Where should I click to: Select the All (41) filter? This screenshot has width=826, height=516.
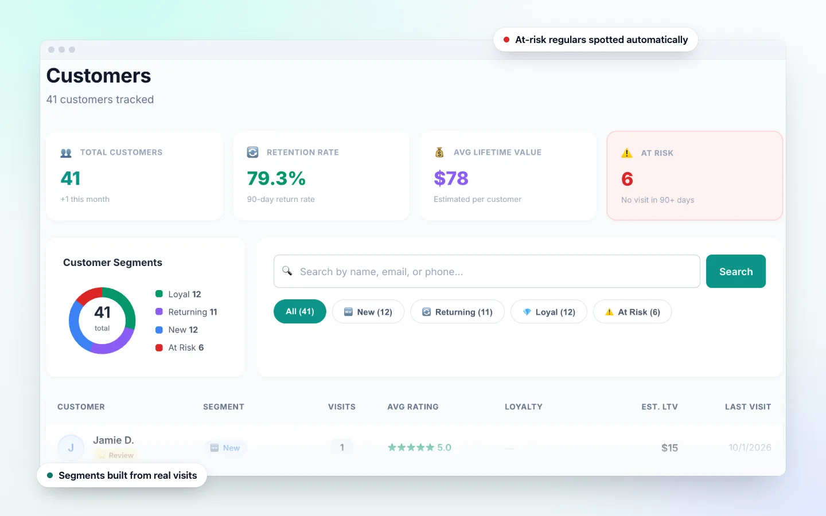300,311
